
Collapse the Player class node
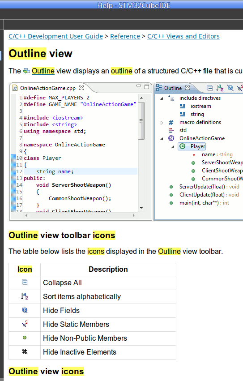[x=173, y=147]
